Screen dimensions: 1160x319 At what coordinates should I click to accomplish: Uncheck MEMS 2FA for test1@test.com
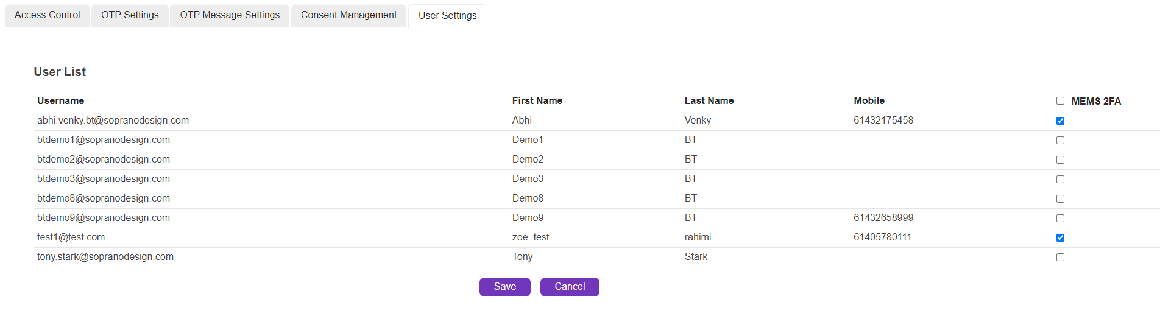pyautogui.click(x=1060, y=237)
